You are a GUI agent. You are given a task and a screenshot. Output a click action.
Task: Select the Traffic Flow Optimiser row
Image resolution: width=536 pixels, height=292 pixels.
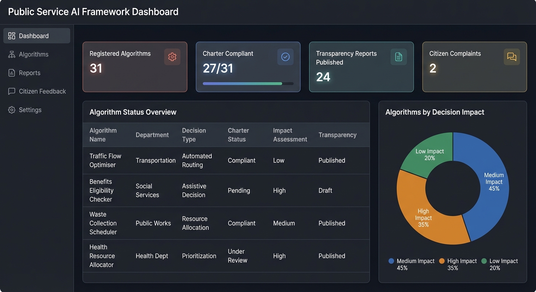click(226, 160)
